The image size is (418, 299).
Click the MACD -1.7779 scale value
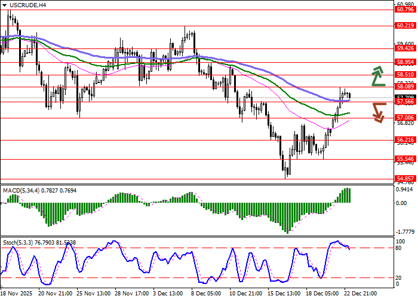click(x=405, y=232)
